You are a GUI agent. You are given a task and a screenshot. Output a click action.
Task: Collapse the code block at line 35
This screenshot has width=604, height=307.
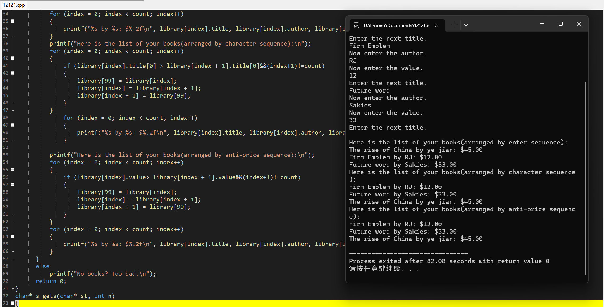coord(12,21)
